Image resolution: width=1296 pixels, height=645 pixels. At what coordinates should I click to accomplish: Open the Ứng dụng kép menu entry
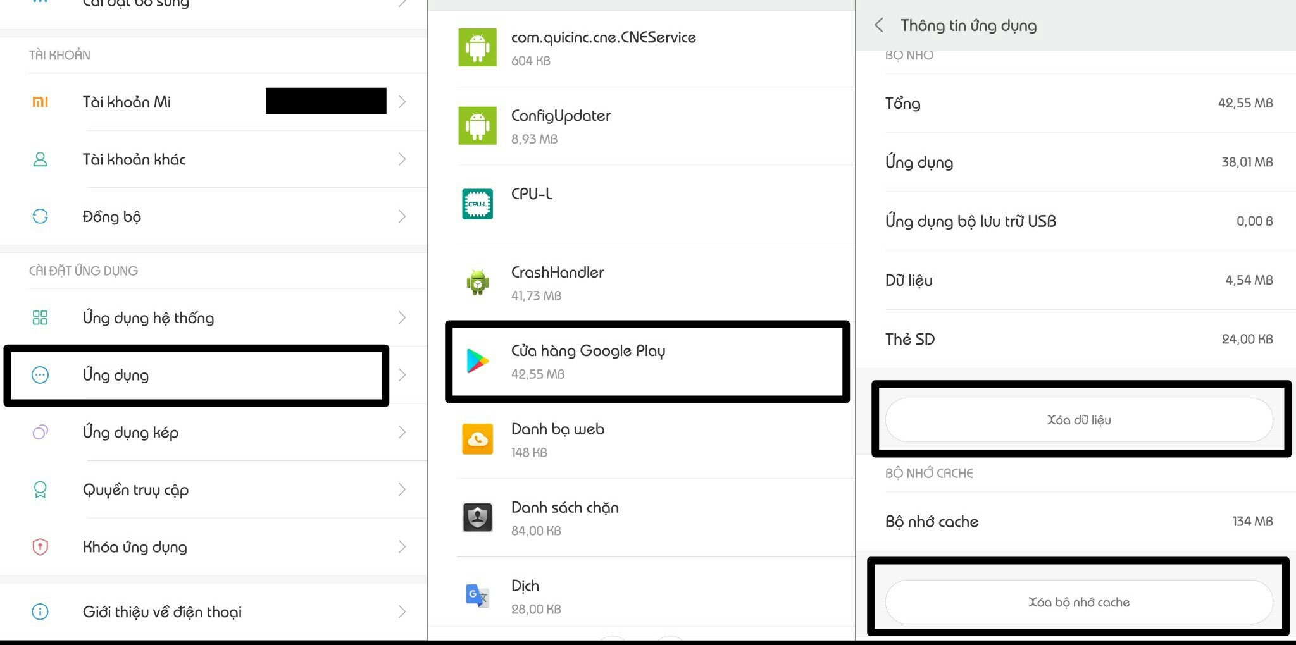130,433
